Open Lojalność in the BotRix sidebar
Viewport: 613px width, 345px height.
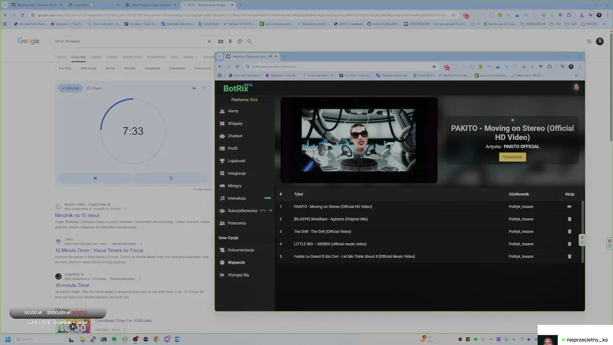coord(237,161)
